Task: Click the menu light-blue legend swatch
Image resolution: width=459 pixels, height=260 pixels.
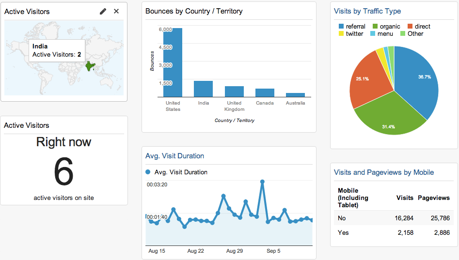Action: pyautogui.click(x=373, y=33)
